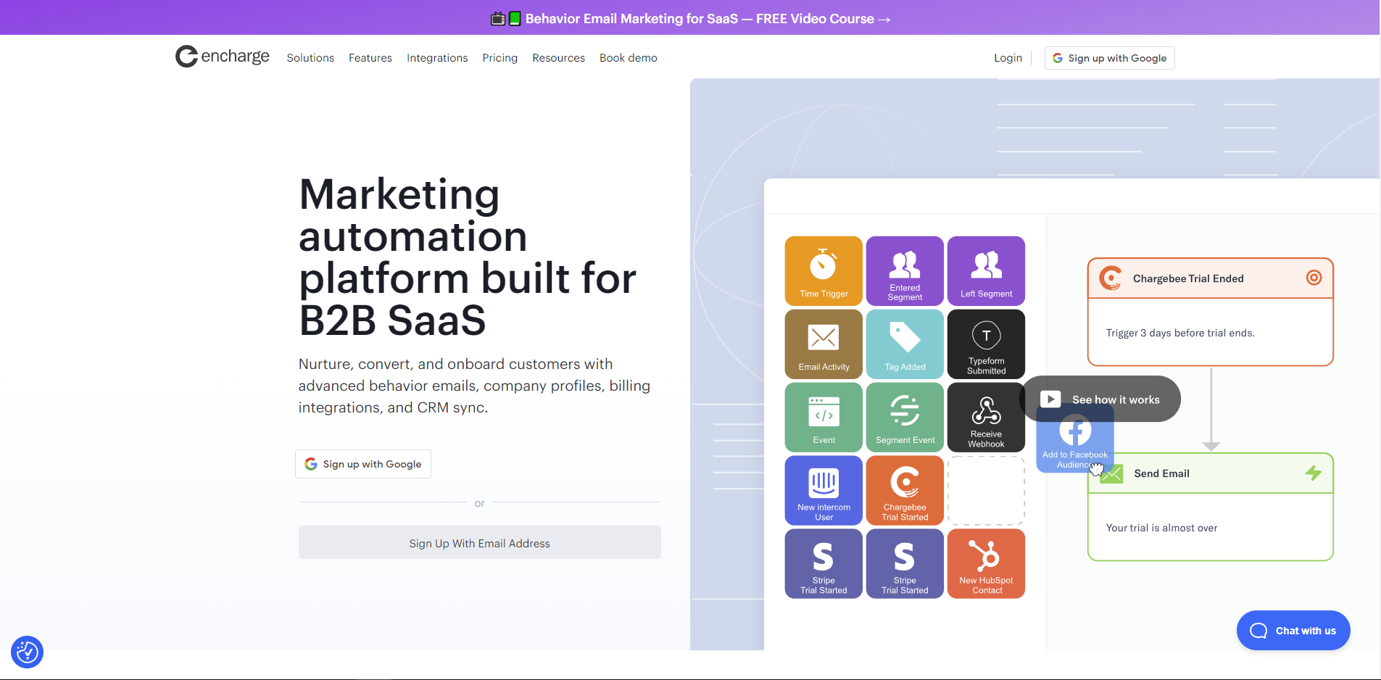Go to Integrations page
The height and width of the screenshot is (680, 1381).
[x=437, y=58]
